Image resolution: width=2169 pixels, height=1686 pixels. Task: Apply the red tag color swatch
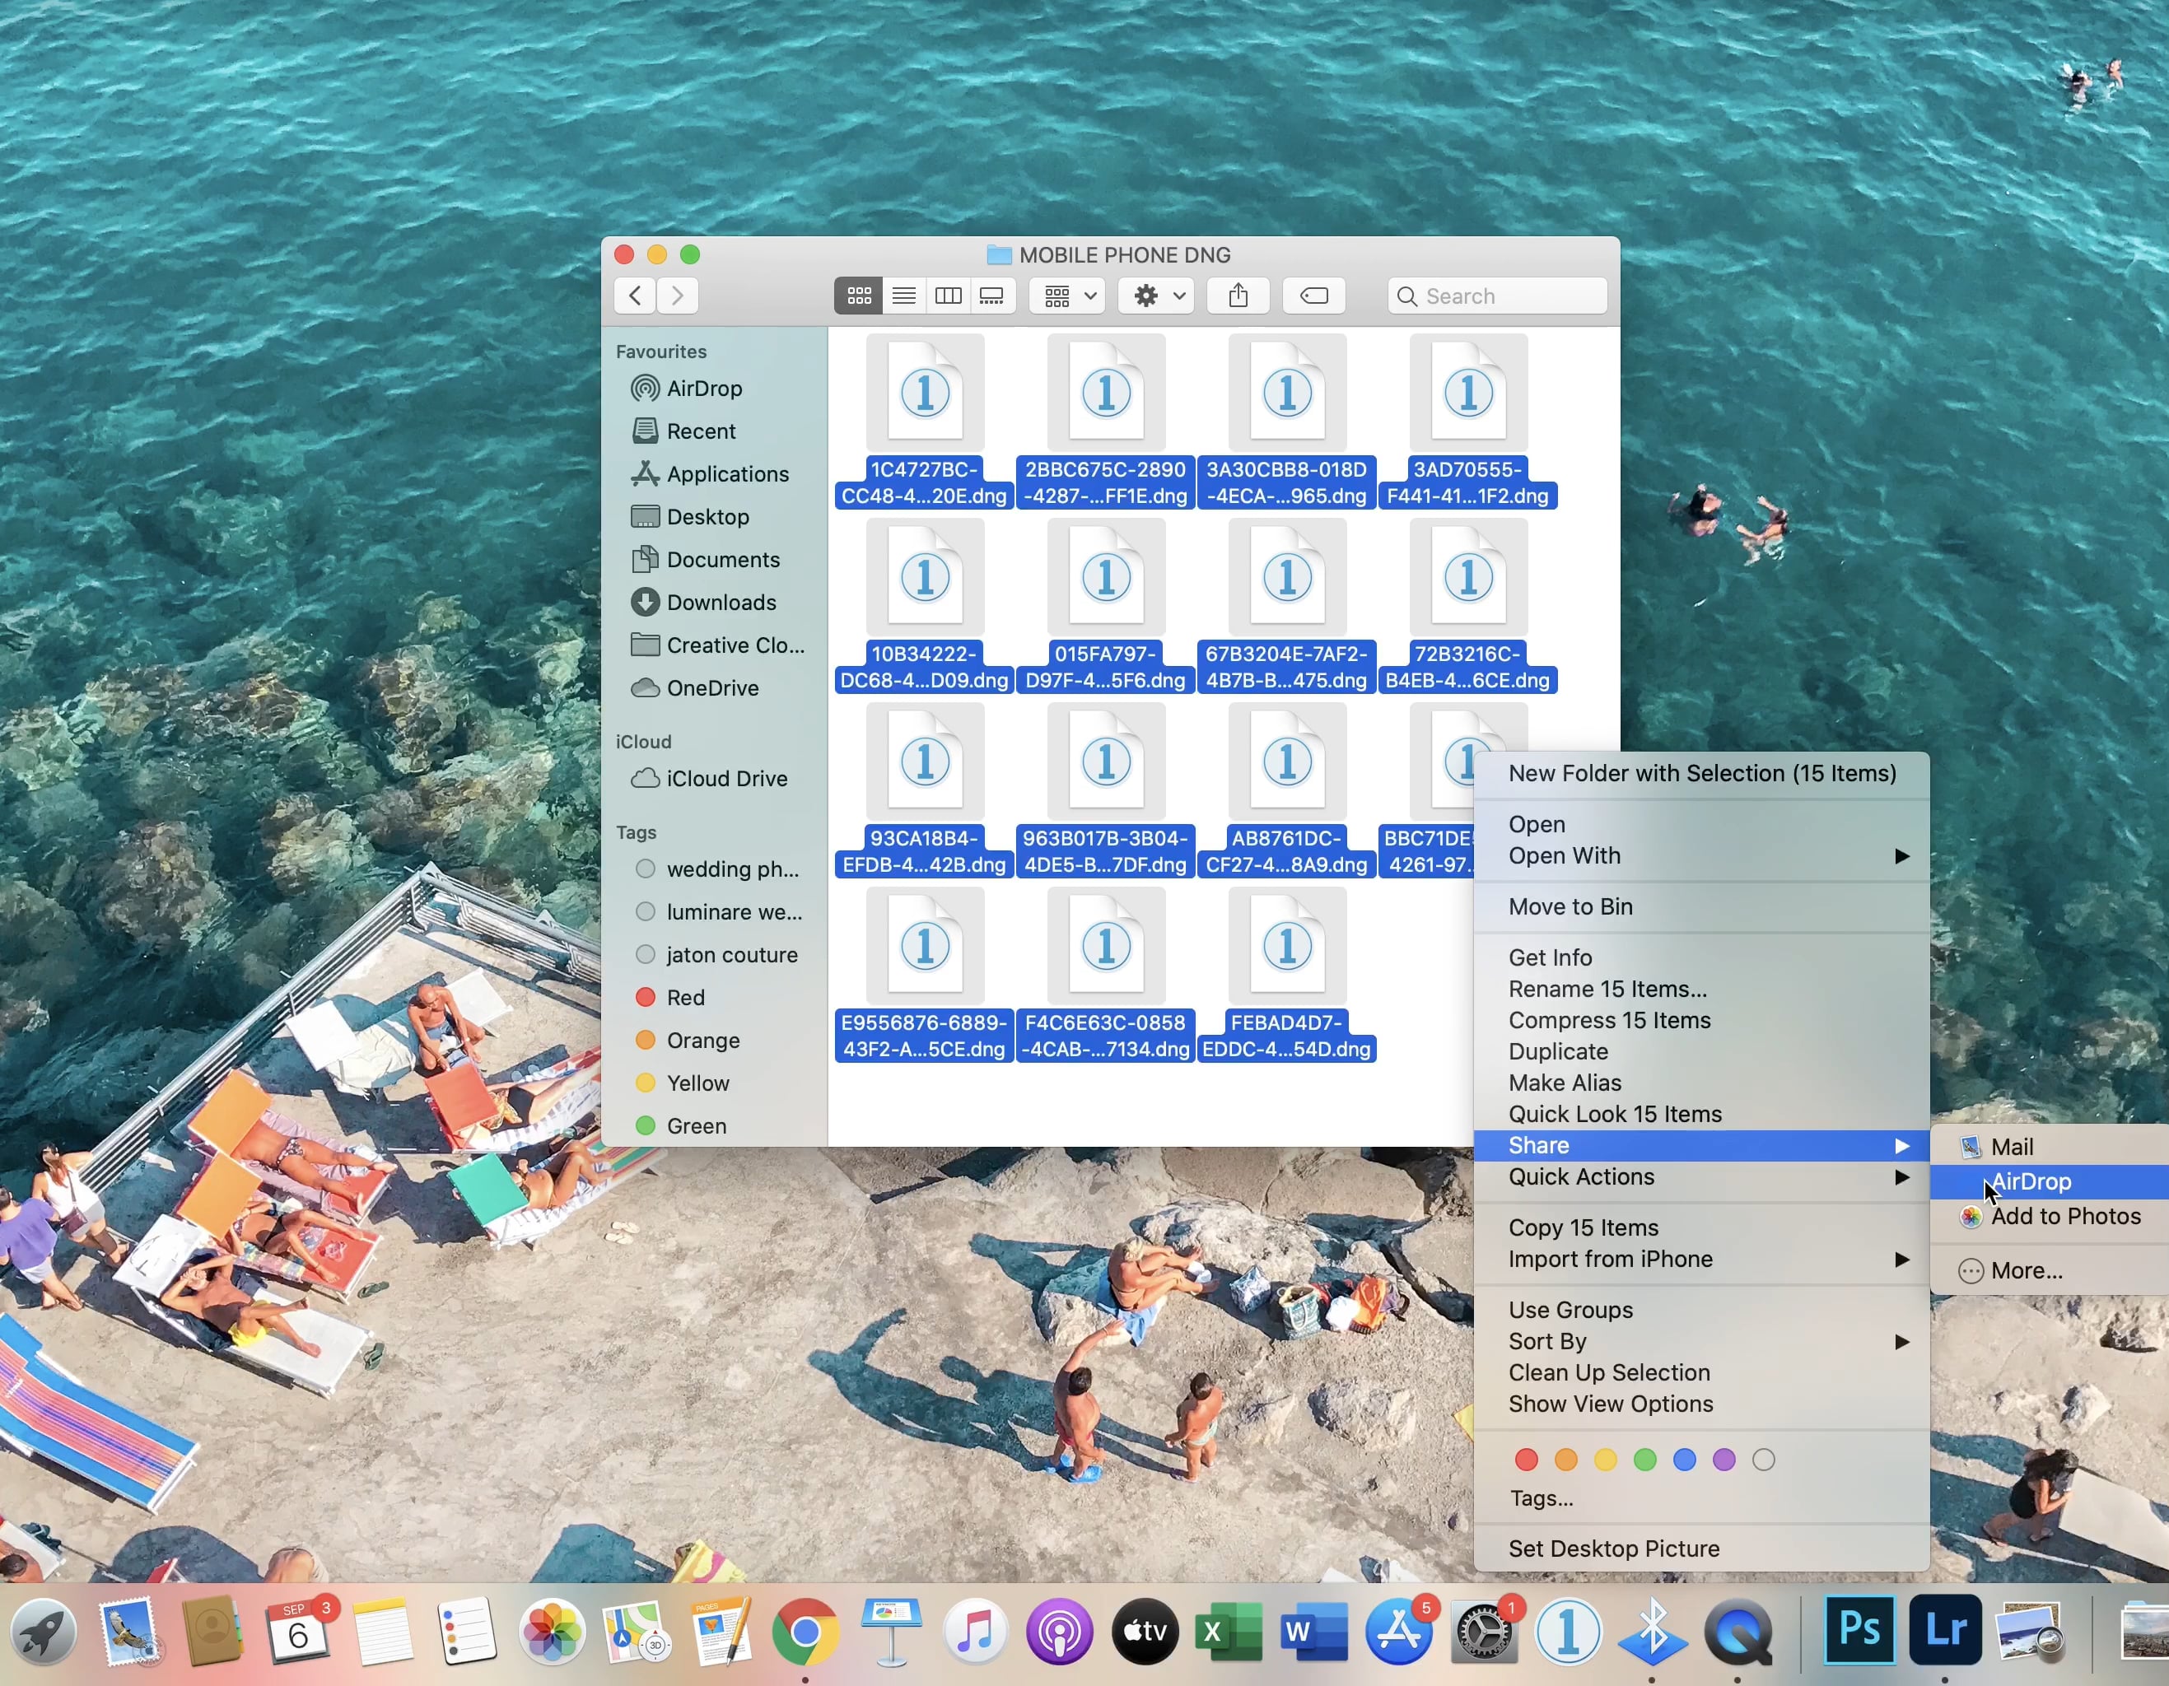(1527, 1460)
